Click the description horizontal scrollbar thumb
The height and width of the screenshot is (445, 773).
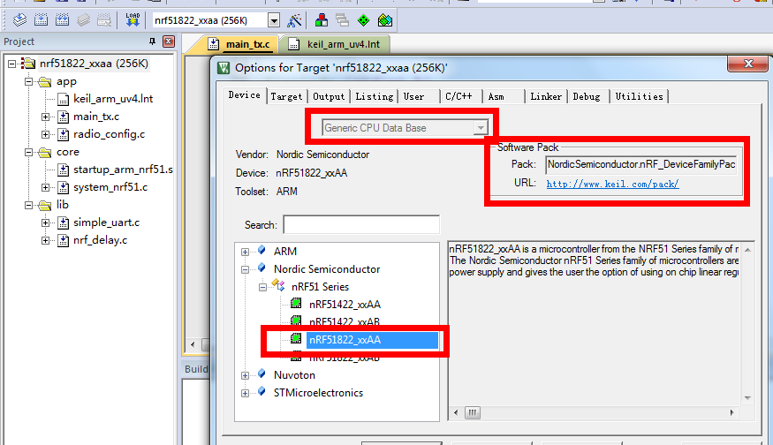click(473, 412)
